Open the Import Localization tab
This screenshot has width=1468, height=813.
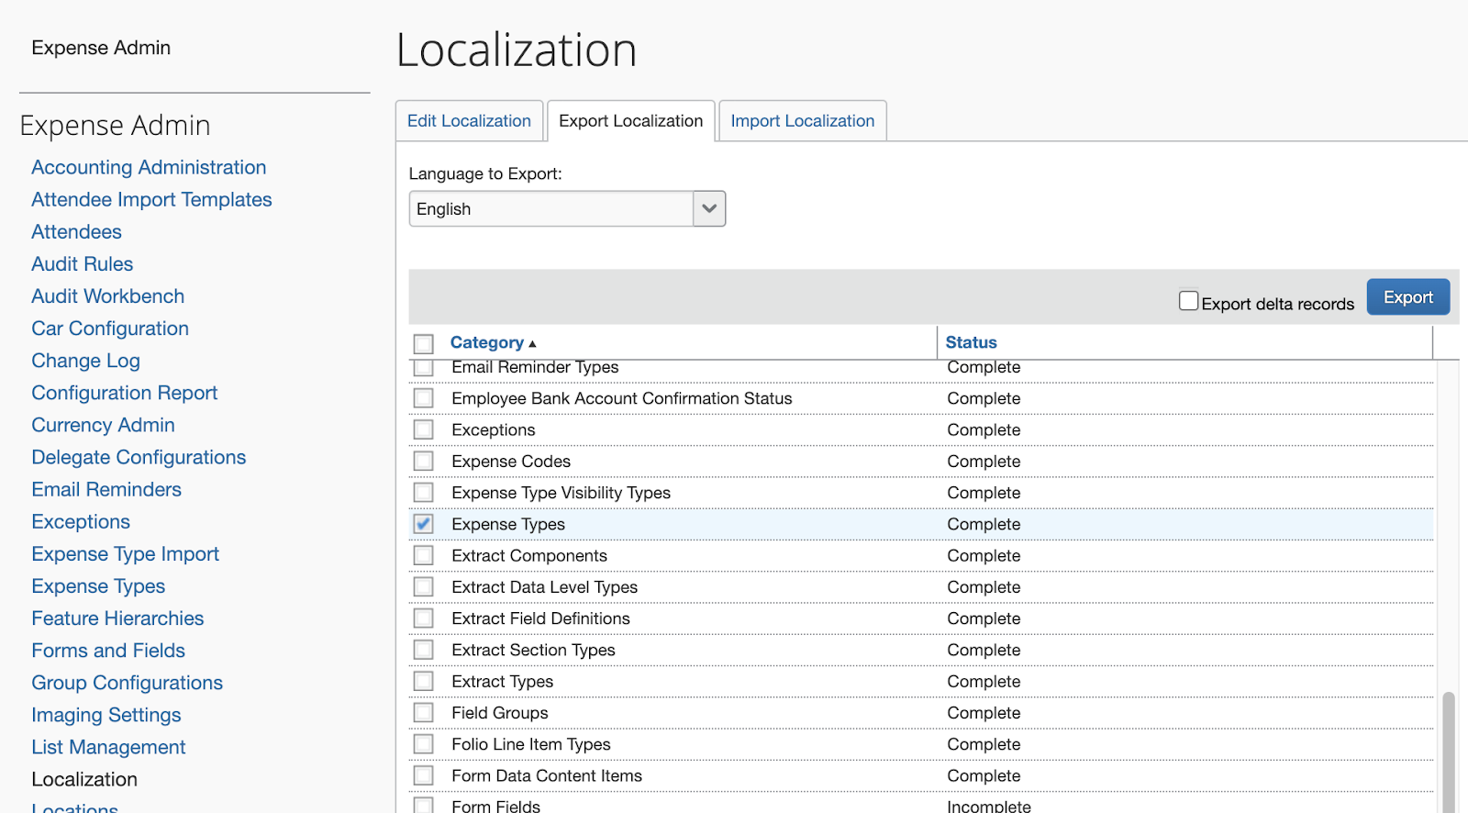click(x=802, y=121)
